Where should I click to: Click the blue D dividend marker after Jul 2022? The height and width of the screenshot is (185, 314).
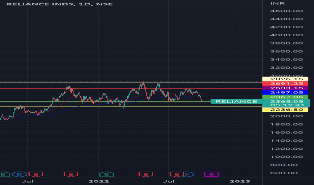(x=189, y=174)
